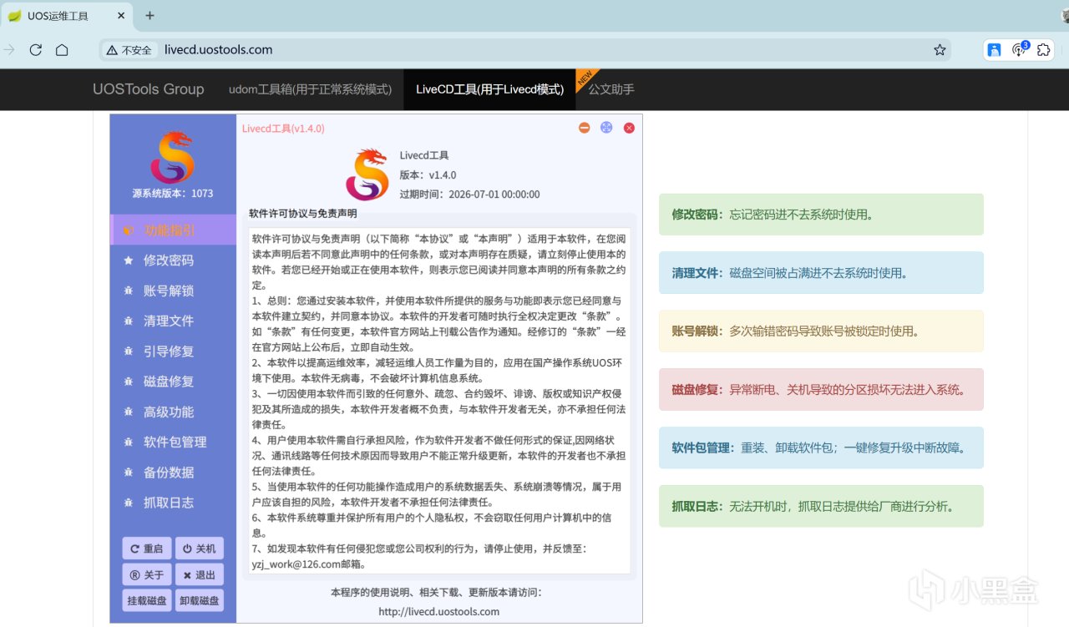1069x627 pixels.
Task: Click the blue 清理文件 info card
Action: pos(821,273)
